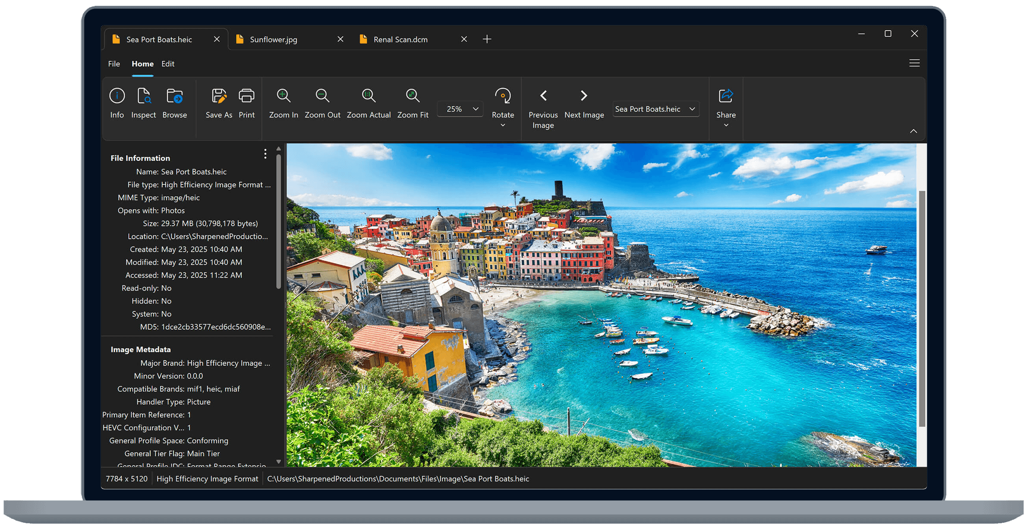The width and height of the screenshot is (1027, 530).
Task: Collapse the ribbon toolbar
Action: coord(914,131)
